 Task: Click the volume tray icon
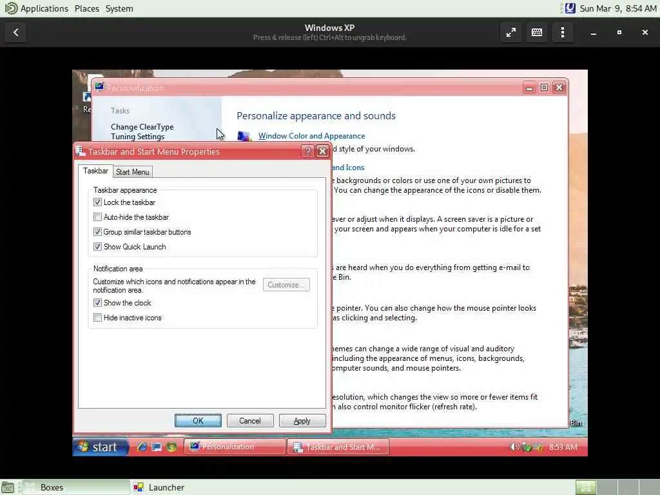514,447
